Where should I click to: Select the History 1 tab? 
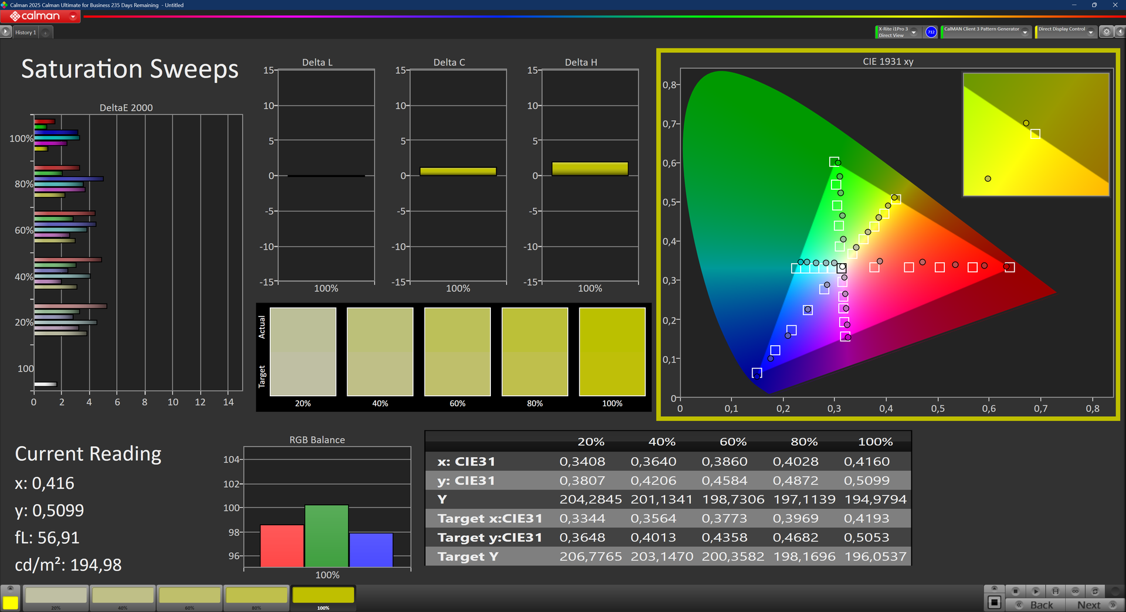click(25, 32)
